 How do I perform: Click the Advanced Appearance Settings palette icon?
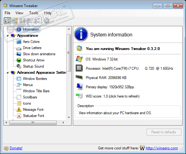click(x=13, y=73)
